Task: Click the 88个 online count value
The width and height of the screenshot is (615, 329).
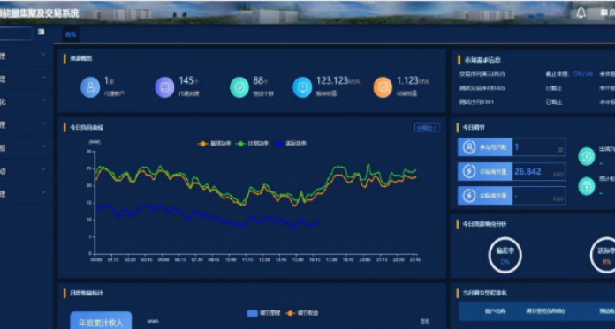Action: coord(261,81)
